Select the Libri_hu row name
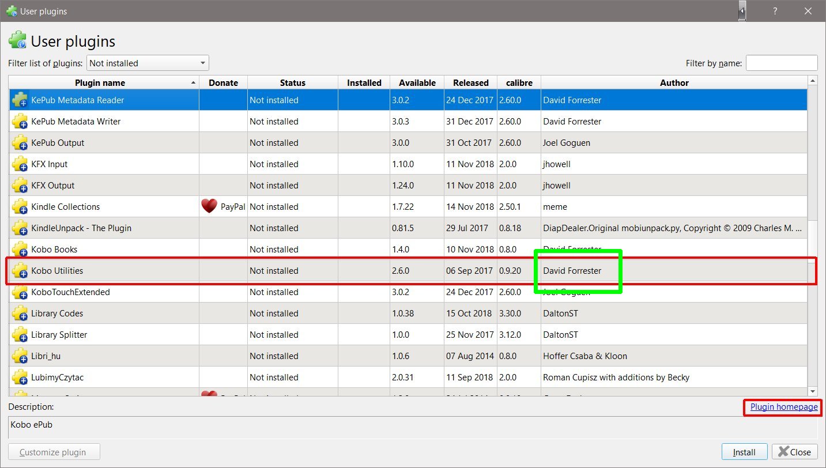The width and height of the screenshot is (826, 468). tap(46, 356)
